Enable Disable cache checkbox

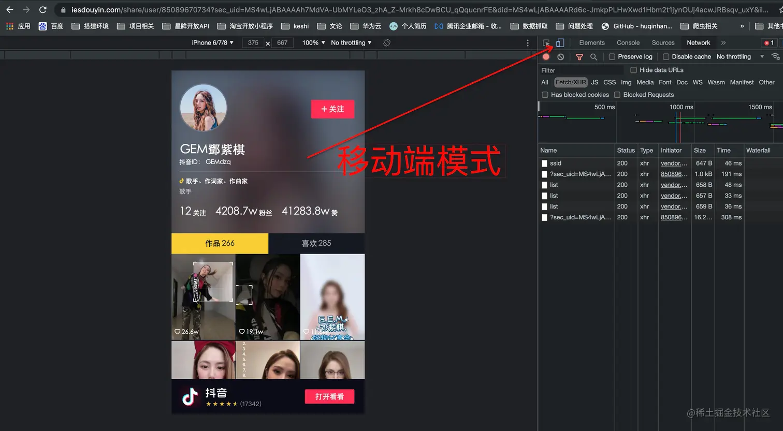[x=666, y=56]
